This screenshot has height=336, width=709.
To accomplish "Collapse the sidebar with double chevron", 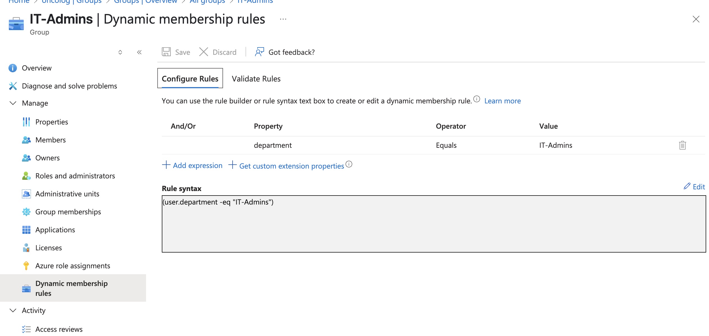I will [139, 52].
